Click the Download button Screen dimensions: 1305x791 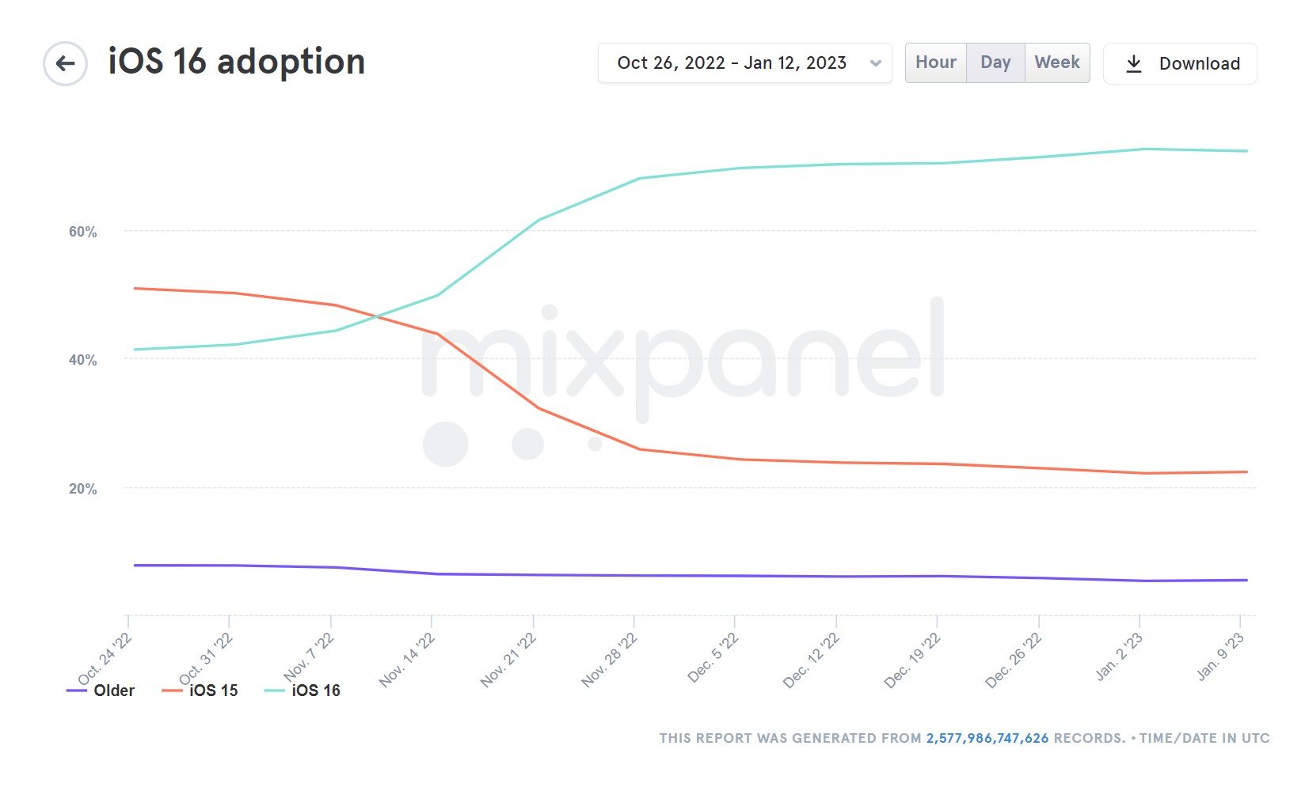1179,63
